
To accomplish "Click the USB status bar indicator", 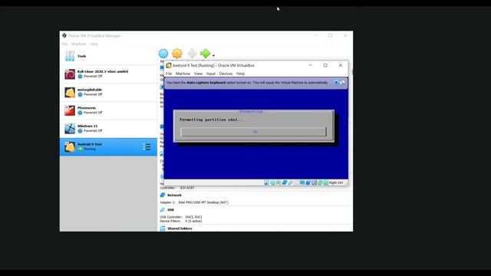I will 290,182.
